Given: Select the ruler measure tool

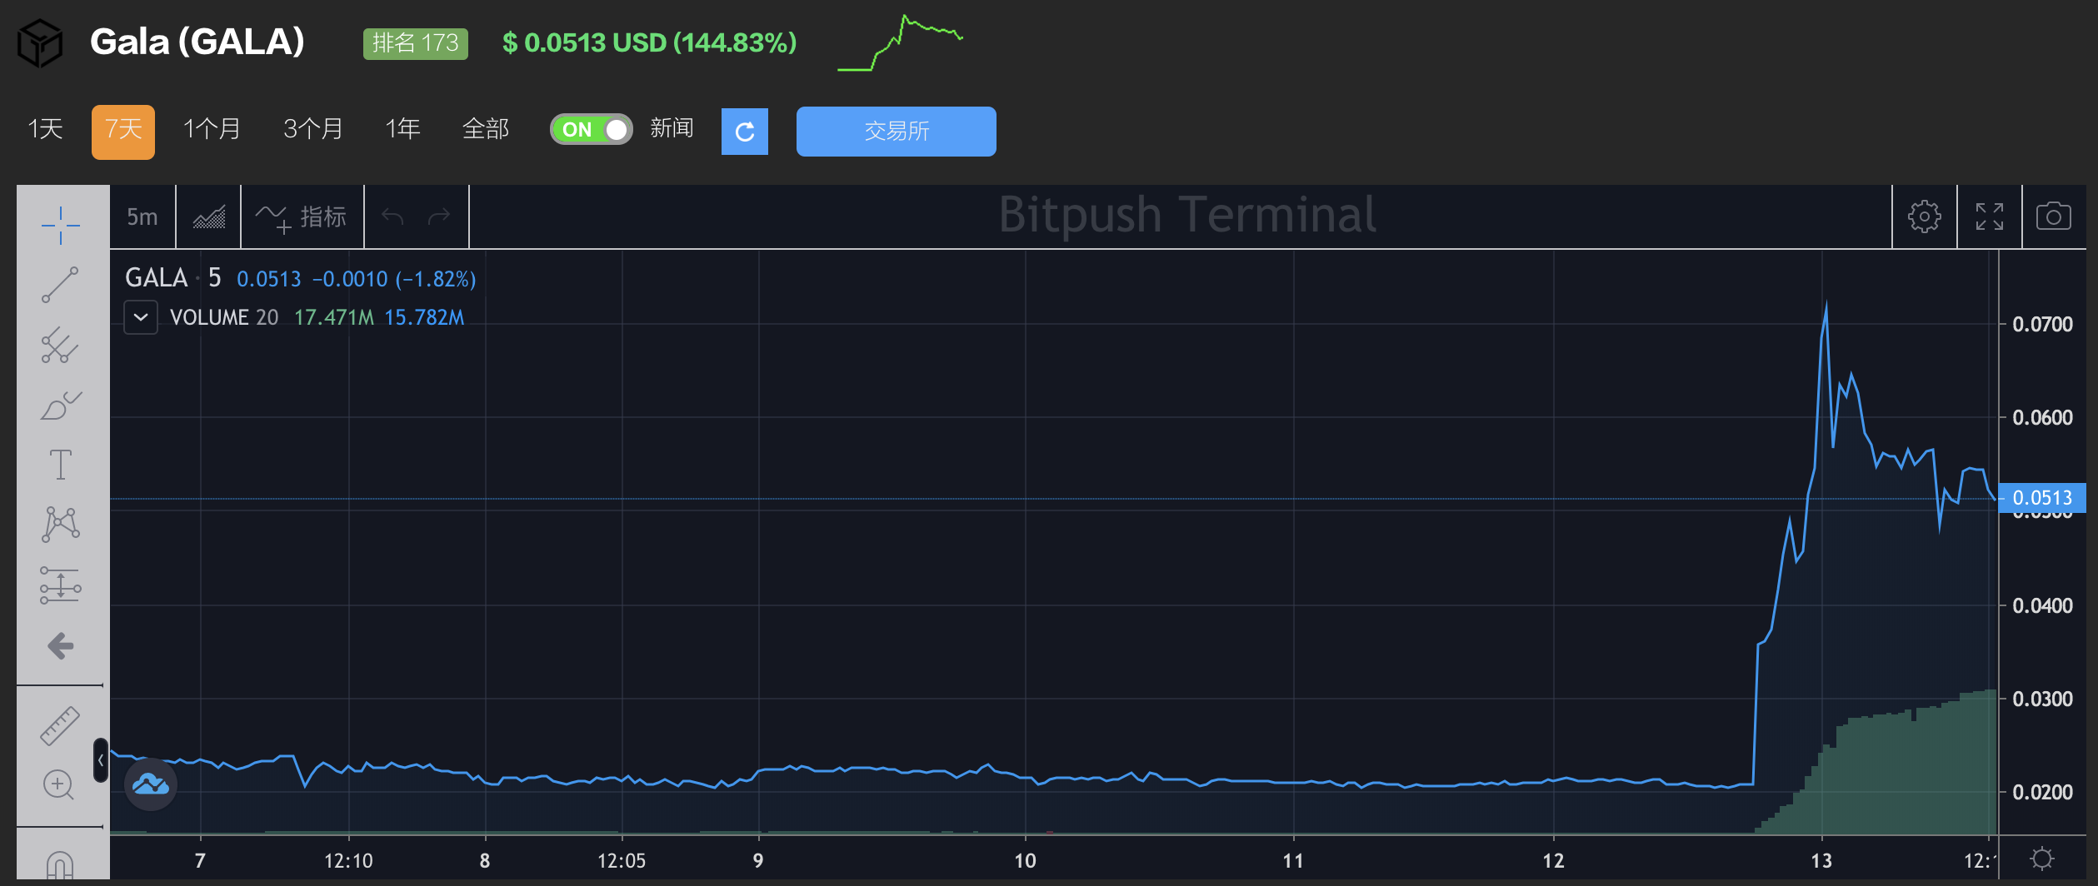Looking at the screenshot, I should [60, 725].
